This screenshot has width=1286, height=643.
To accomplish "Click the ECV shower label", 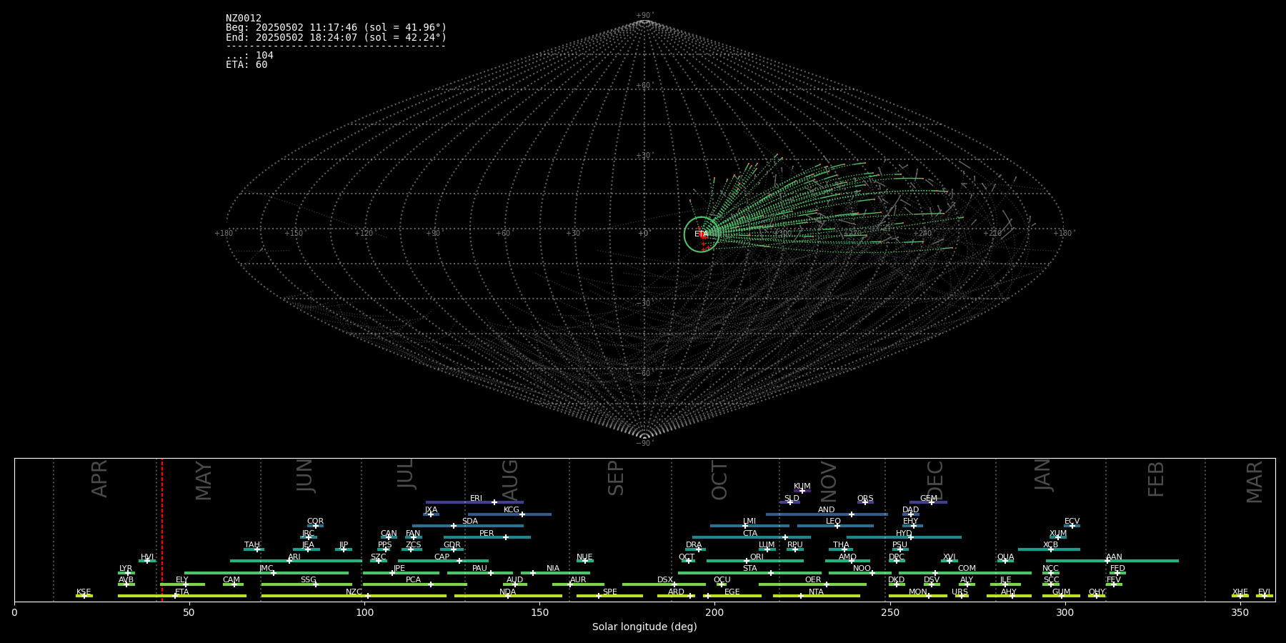I will click(1072, 522).
